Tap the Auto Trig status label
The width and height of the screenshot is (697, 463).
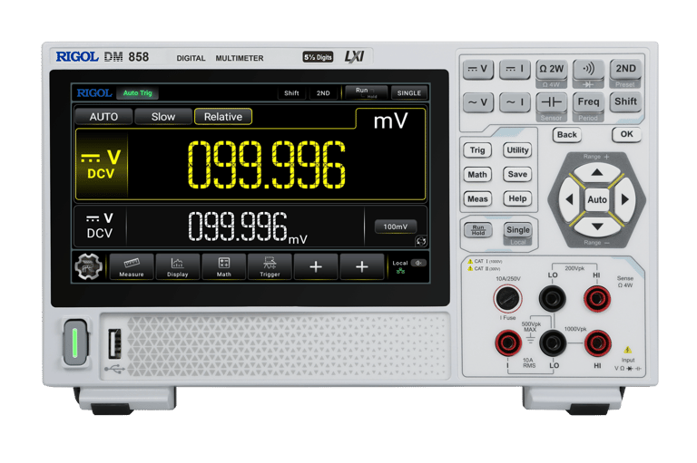(137, 92)
